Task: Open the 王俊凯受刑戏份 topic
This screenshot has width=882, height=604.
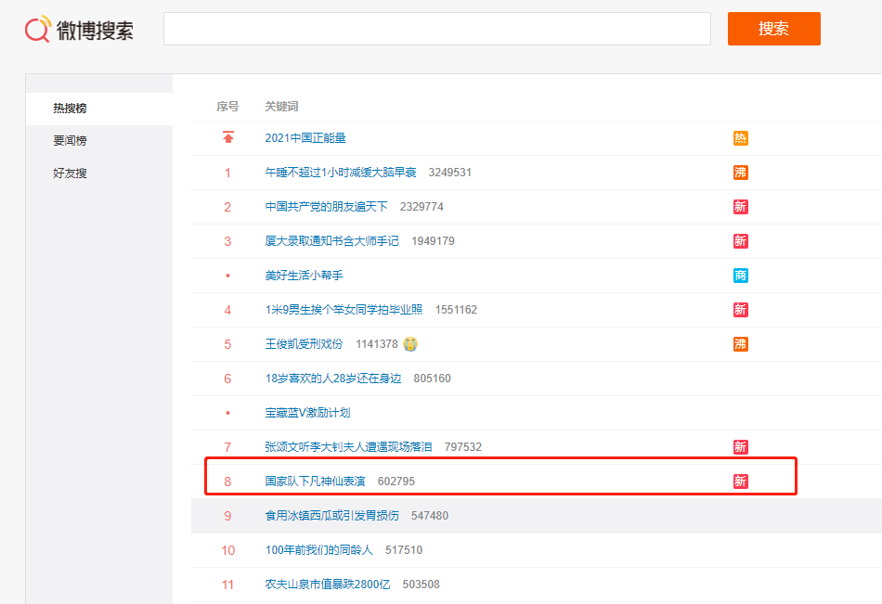Action: tap(304, 344)
